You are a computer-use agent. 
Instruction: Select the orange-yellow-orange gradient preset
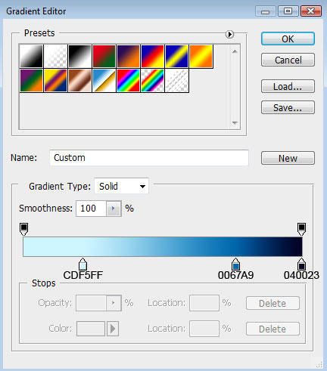(201, 56)
